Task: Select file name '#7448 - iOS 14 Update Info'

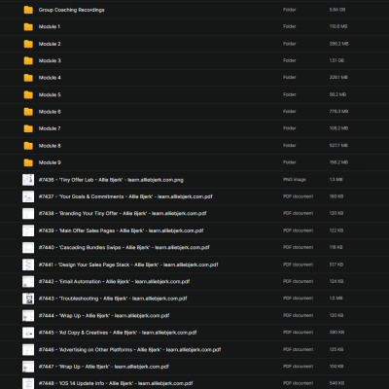Action: coord(116,383)
